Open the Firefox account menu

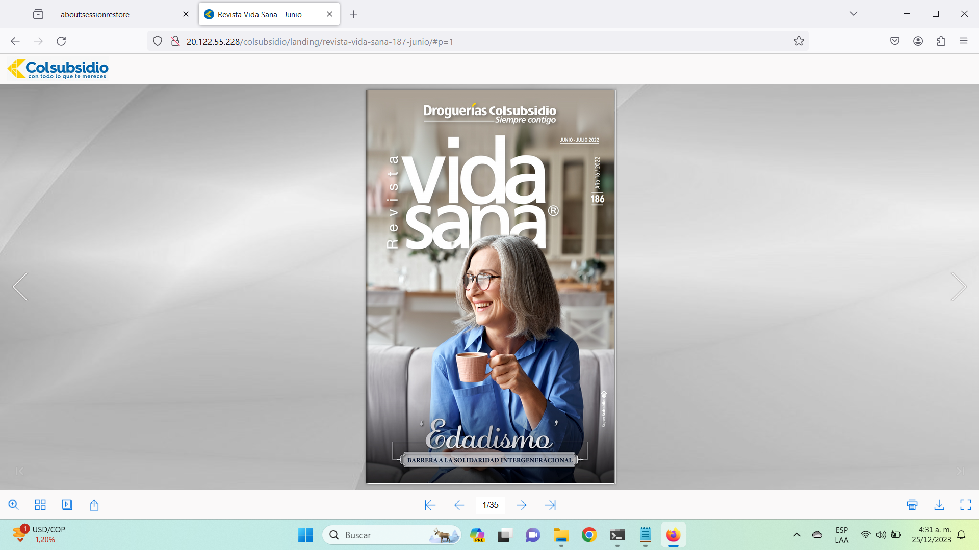[918, 41]
